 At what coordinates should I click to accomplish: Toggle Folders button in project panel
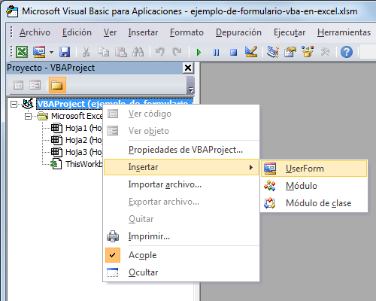click(x=57, y=85)
